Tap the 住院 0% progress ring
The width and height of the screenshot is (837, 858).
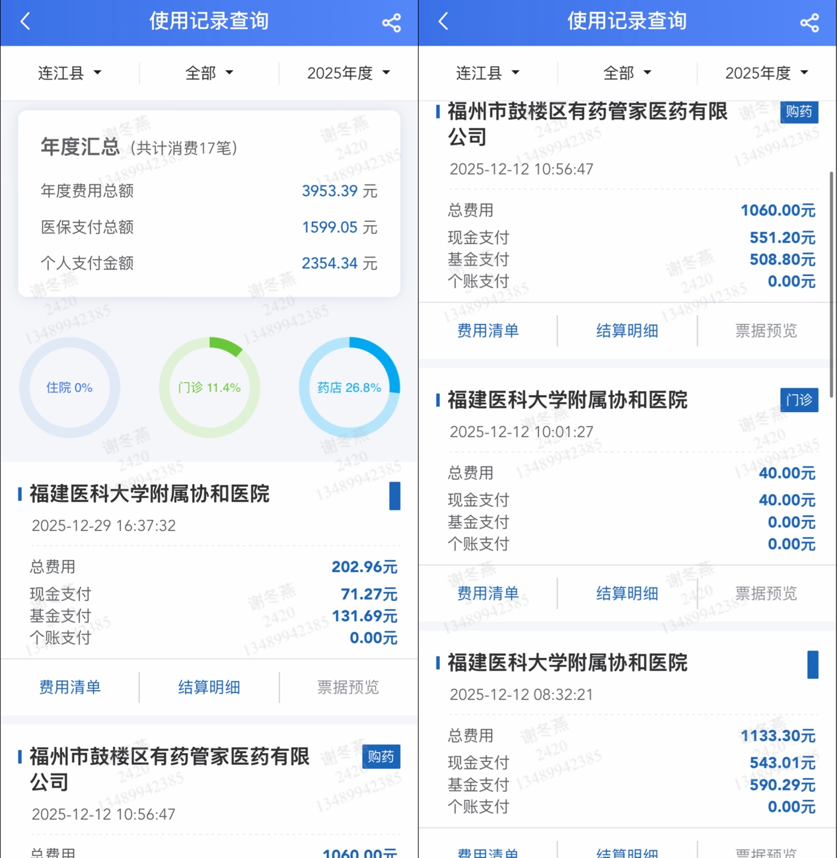69,388
